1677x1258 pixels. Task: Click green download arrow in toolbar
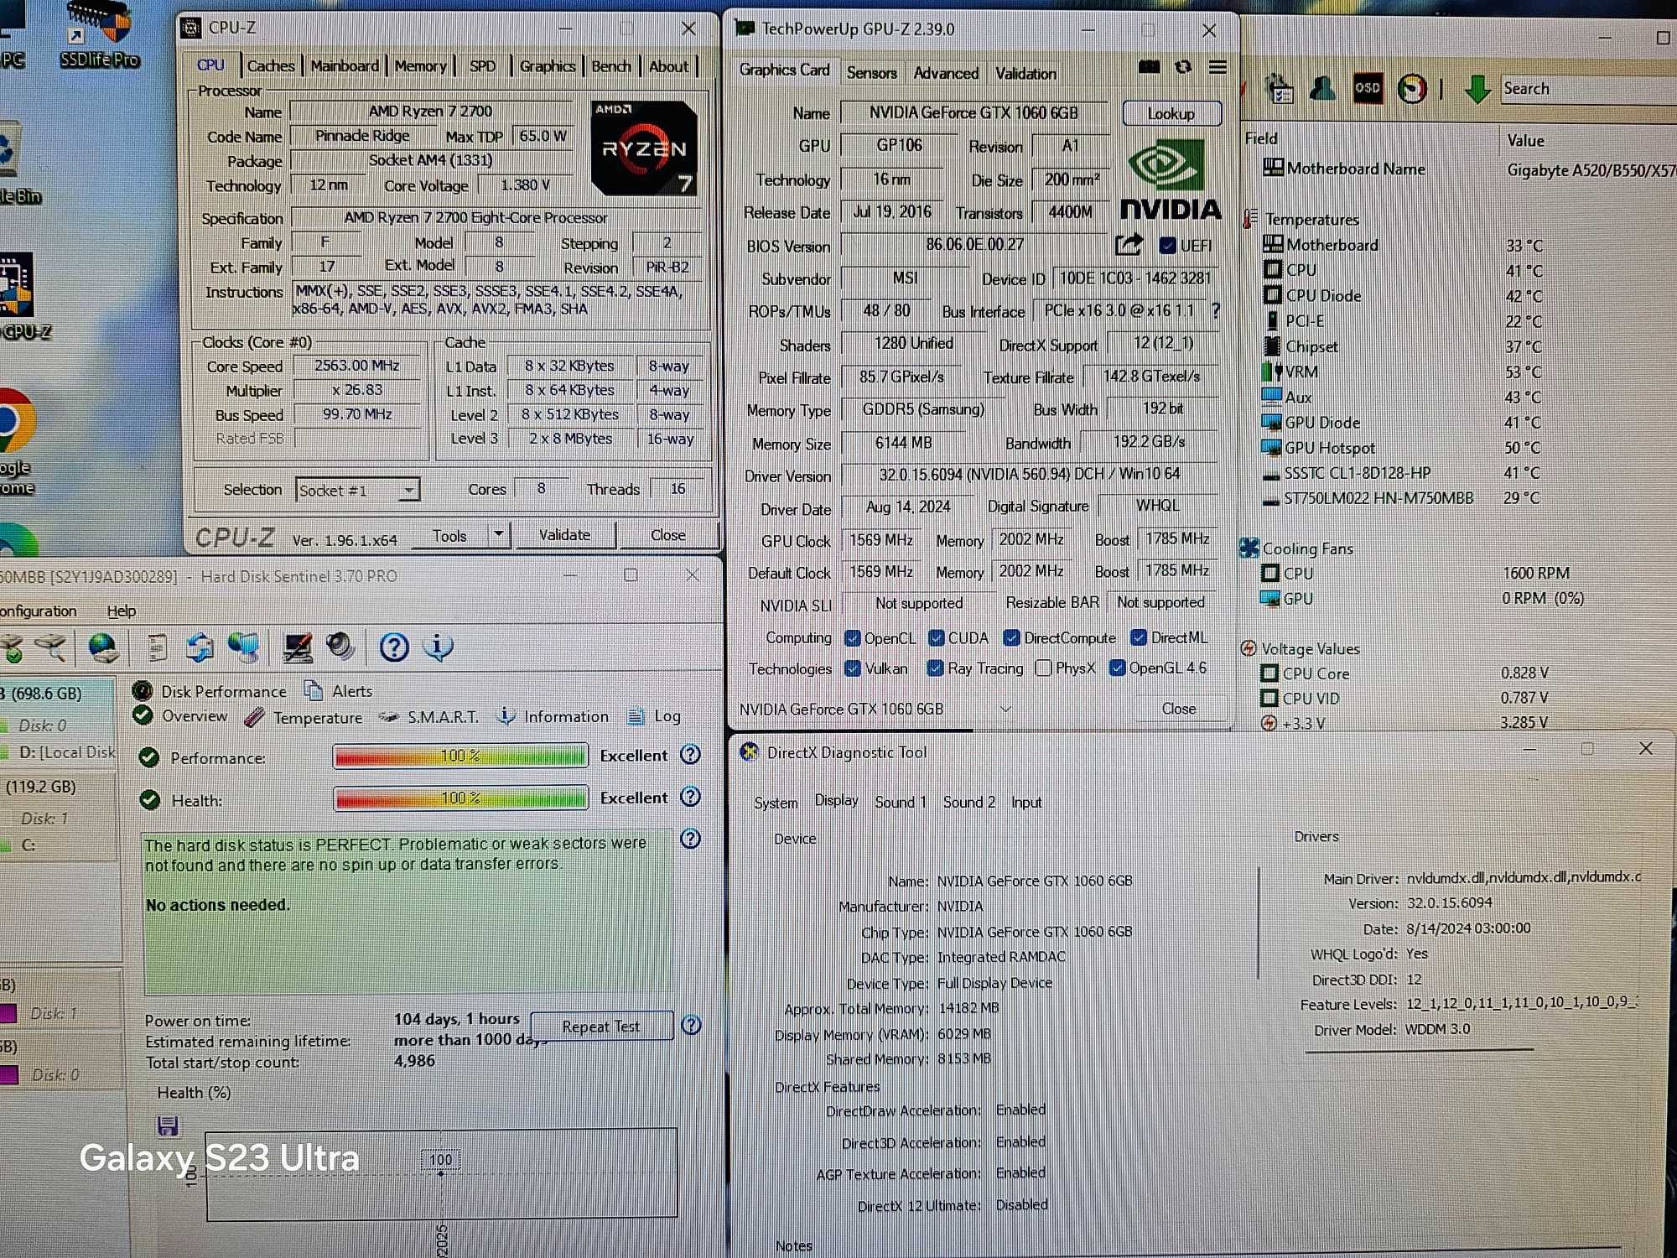[x=1477, y=89]
